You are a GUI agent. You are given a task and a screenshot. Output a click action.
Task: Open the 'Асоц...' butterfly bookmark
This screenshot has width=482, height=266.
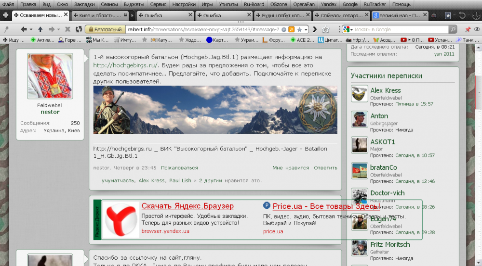coord(384,40)
